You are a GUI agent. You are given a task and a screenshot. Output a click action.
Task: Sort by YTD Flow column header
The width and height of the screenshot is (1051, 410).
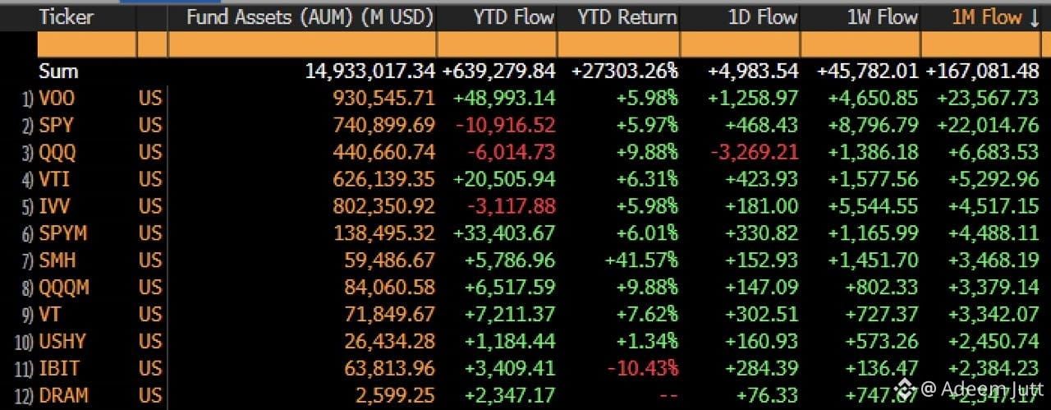coord(513,17)
